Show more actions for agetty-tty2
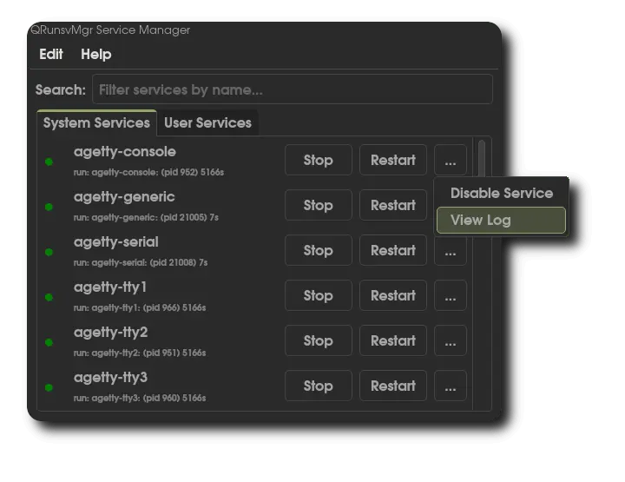625x482 pixels. point(450,340)
